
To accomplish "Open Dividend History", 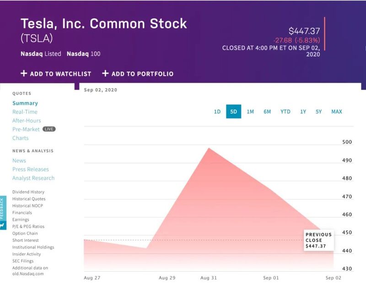I will tap(28, 192).
